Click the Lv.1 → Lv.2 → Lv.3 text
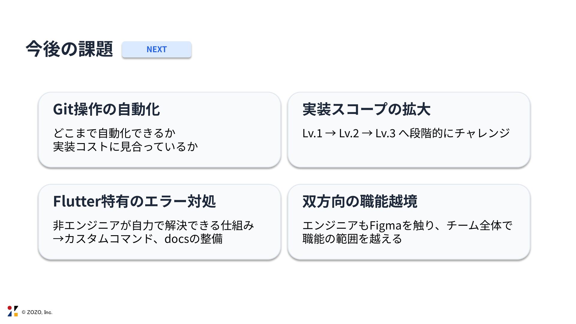 tap(349, 133)
